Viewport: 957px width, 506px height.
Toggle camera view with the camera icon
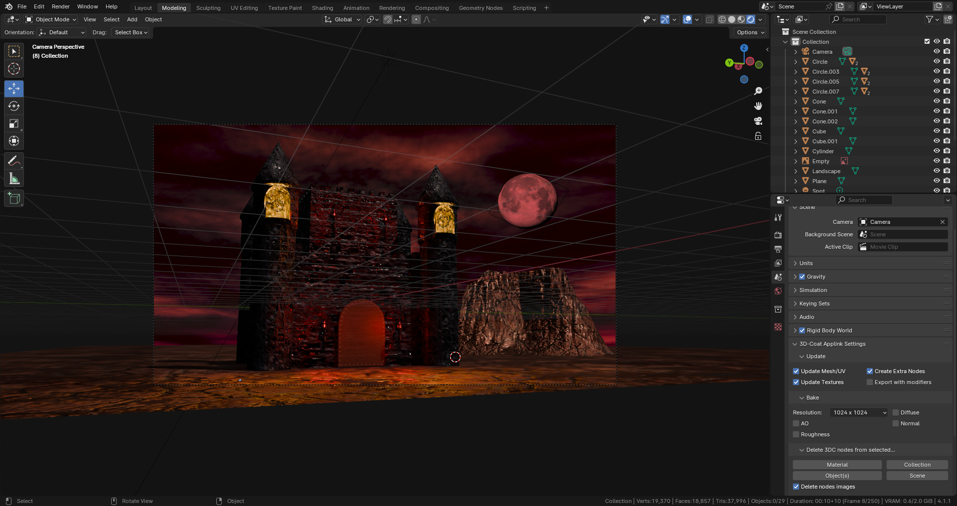pos(758,121)
